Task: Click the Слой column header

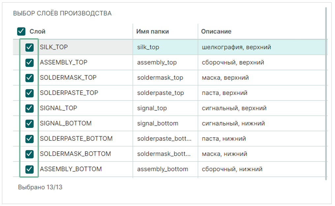Action: (x=38, y=32)
